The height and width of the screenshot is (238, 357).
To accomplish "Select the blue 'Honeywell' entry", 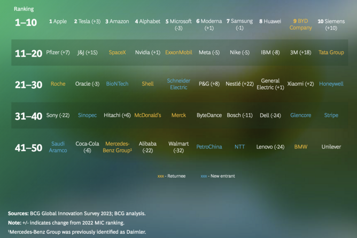I will pos(331,84).
